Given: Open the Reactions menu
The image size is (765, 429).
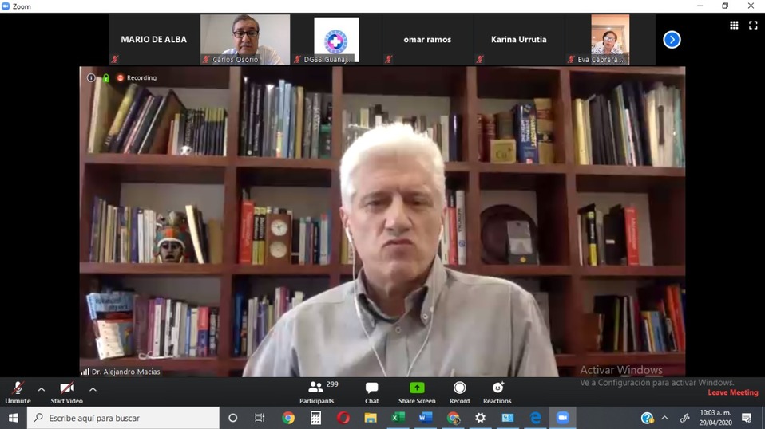Looking at the screenshot, I should pyautogui.click(x=497, y=392).
